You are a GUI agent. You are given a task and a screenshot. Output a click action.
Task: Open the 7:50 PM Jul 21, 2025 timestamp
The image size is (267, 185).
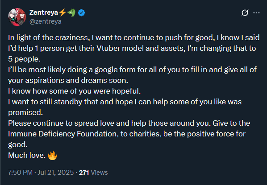(x=41, y=173)
